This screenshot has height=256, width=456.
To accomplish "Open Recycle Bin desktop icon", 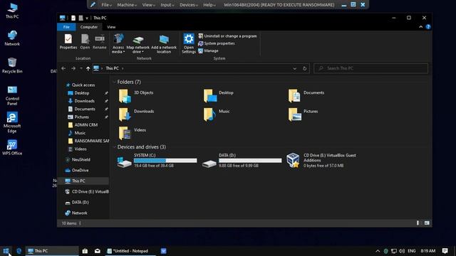I will click(x=12, y=65).
